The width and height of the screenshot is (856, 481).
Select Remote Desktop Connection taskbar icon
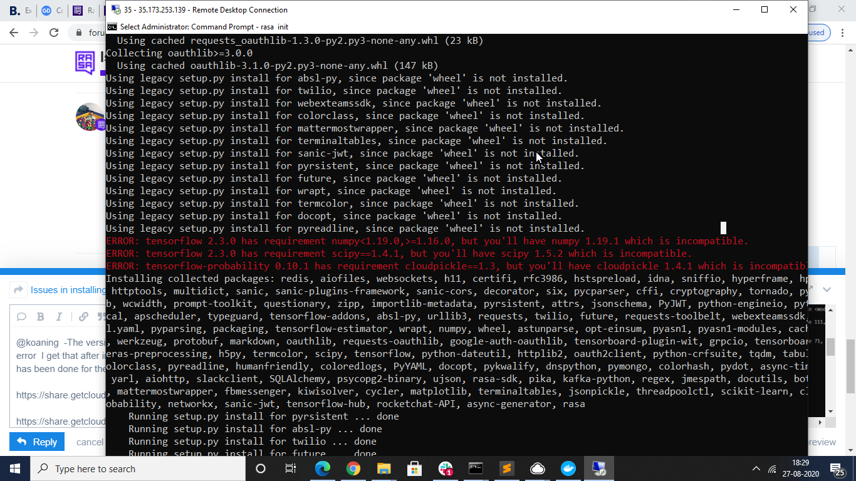598,468
